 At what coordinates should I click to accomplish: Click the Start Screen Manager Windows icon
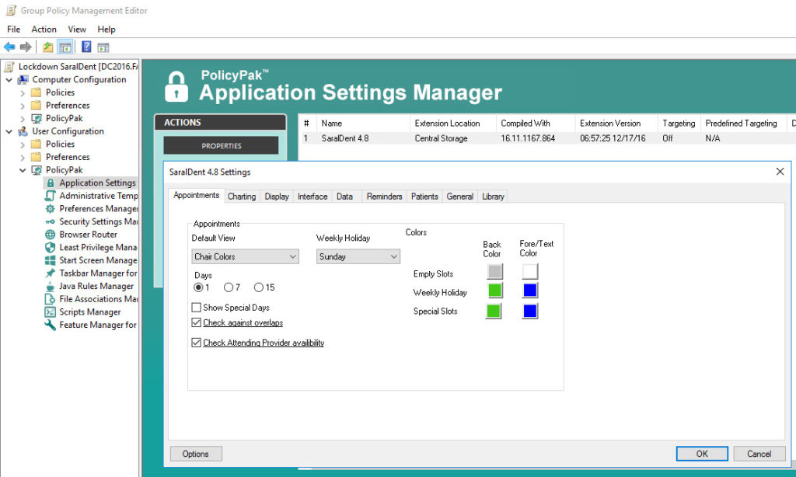51,260
